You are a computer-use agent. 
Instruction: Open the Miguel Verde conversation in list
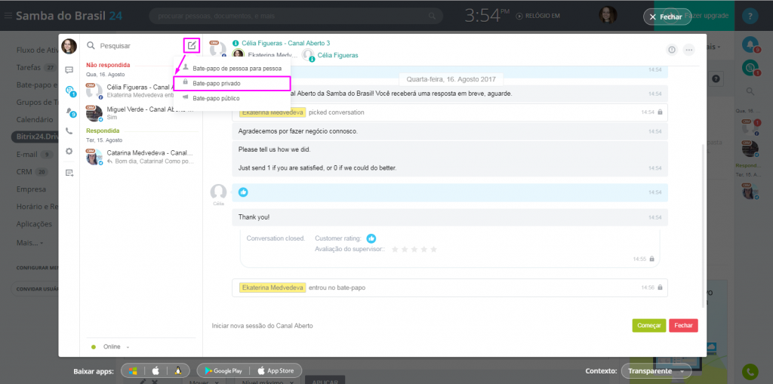141,113
